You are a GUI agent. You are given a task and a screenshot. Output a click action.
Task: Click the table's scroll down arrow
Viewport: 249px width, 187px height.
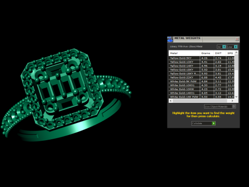[237, 97]
